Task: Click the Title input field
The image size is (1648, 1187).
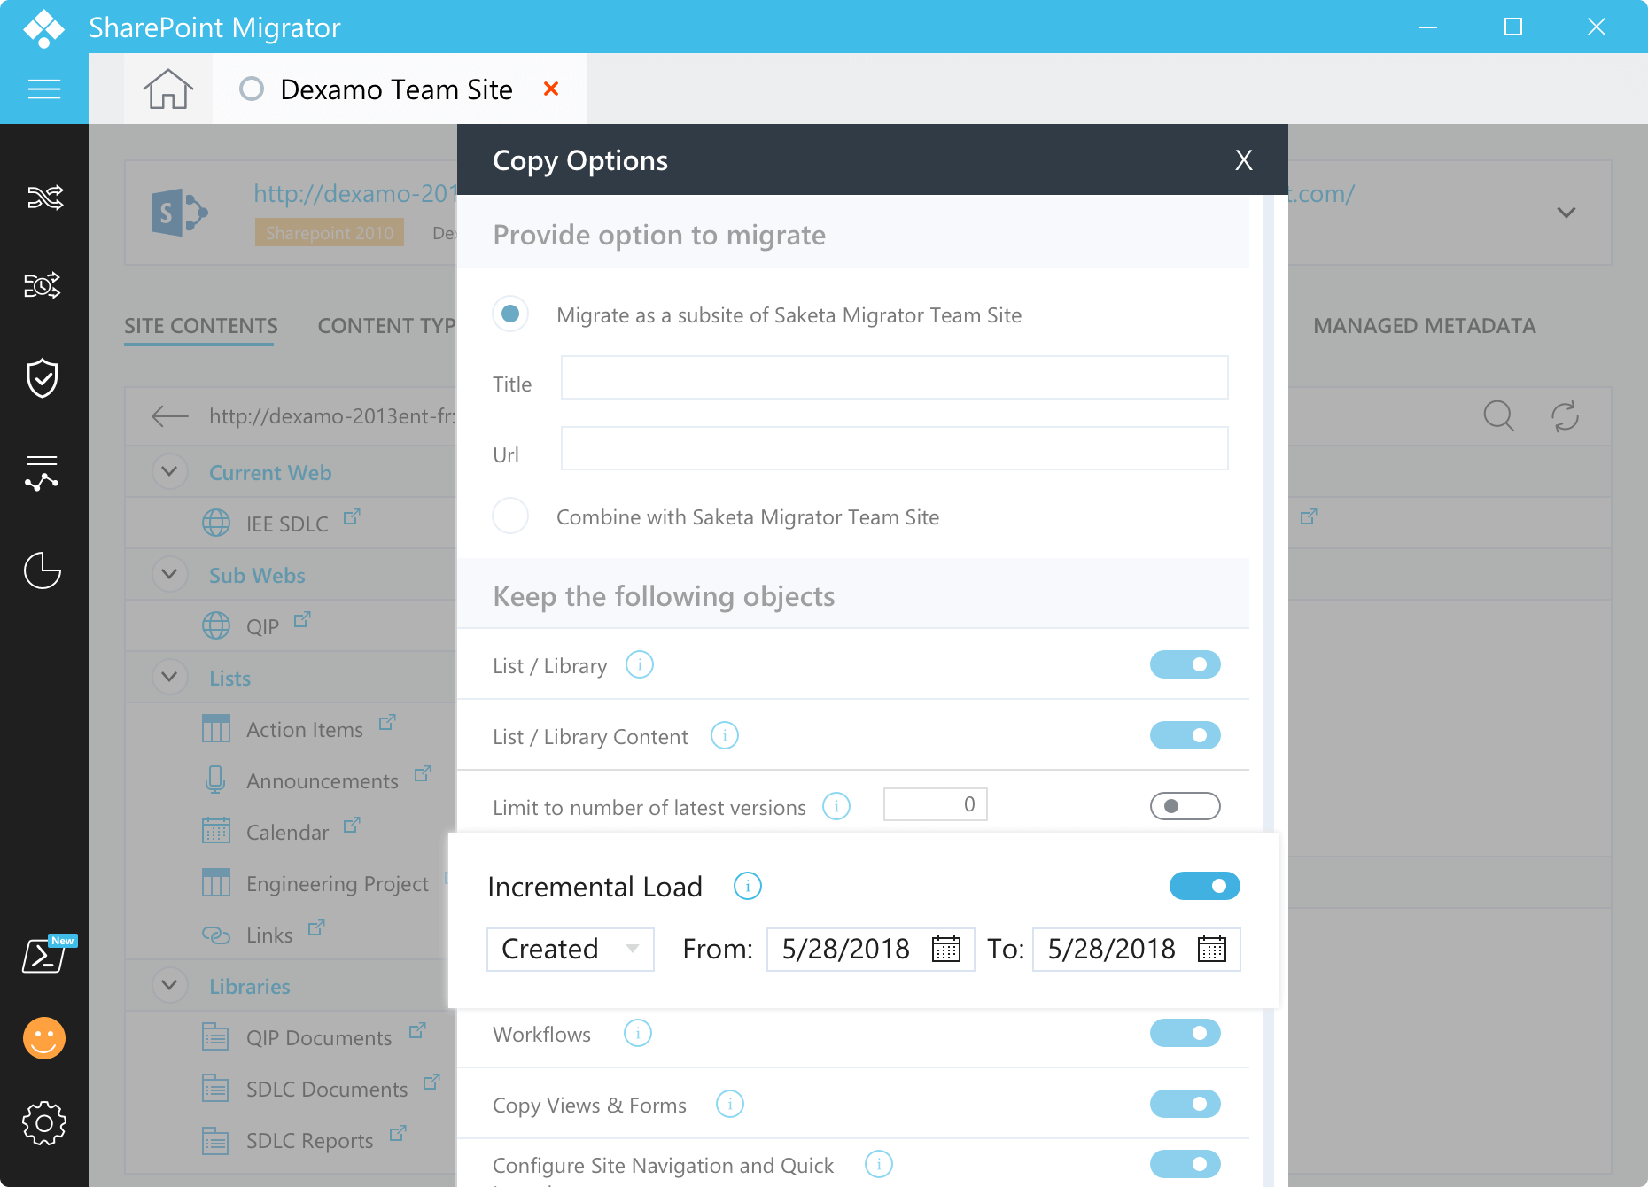Action: point(894,377)
